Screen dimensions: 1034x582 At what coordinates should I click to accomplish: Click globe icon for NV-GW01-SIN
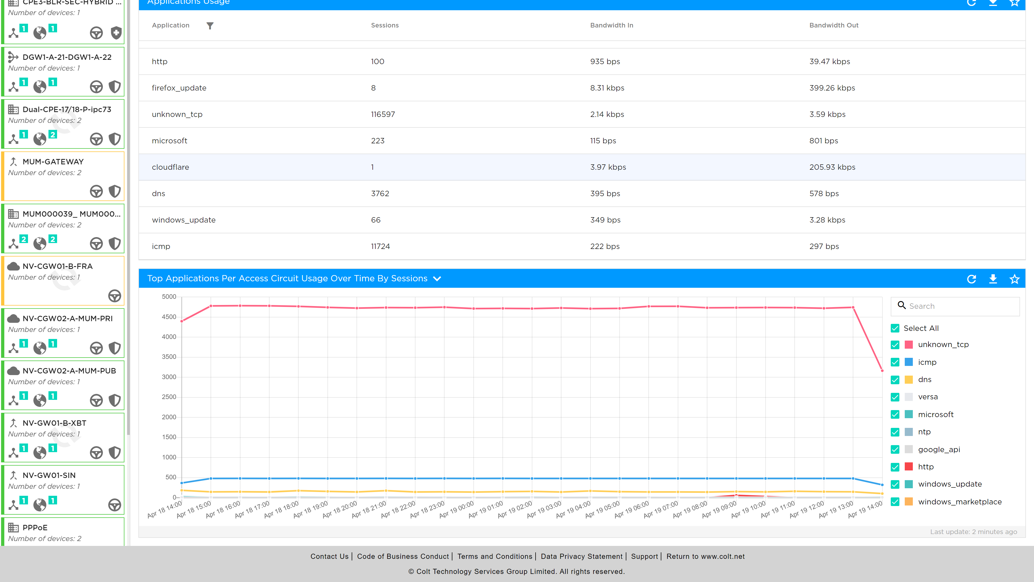point(40,505)
